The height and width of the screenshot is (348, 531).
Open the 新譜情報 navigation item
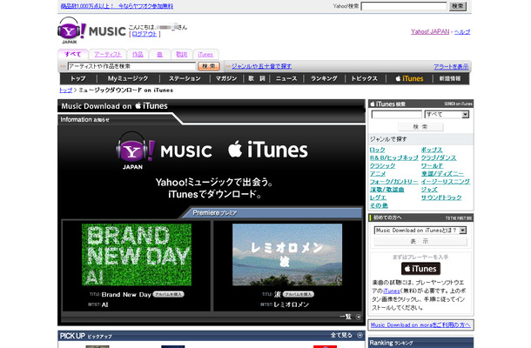(x=450, y=78)
